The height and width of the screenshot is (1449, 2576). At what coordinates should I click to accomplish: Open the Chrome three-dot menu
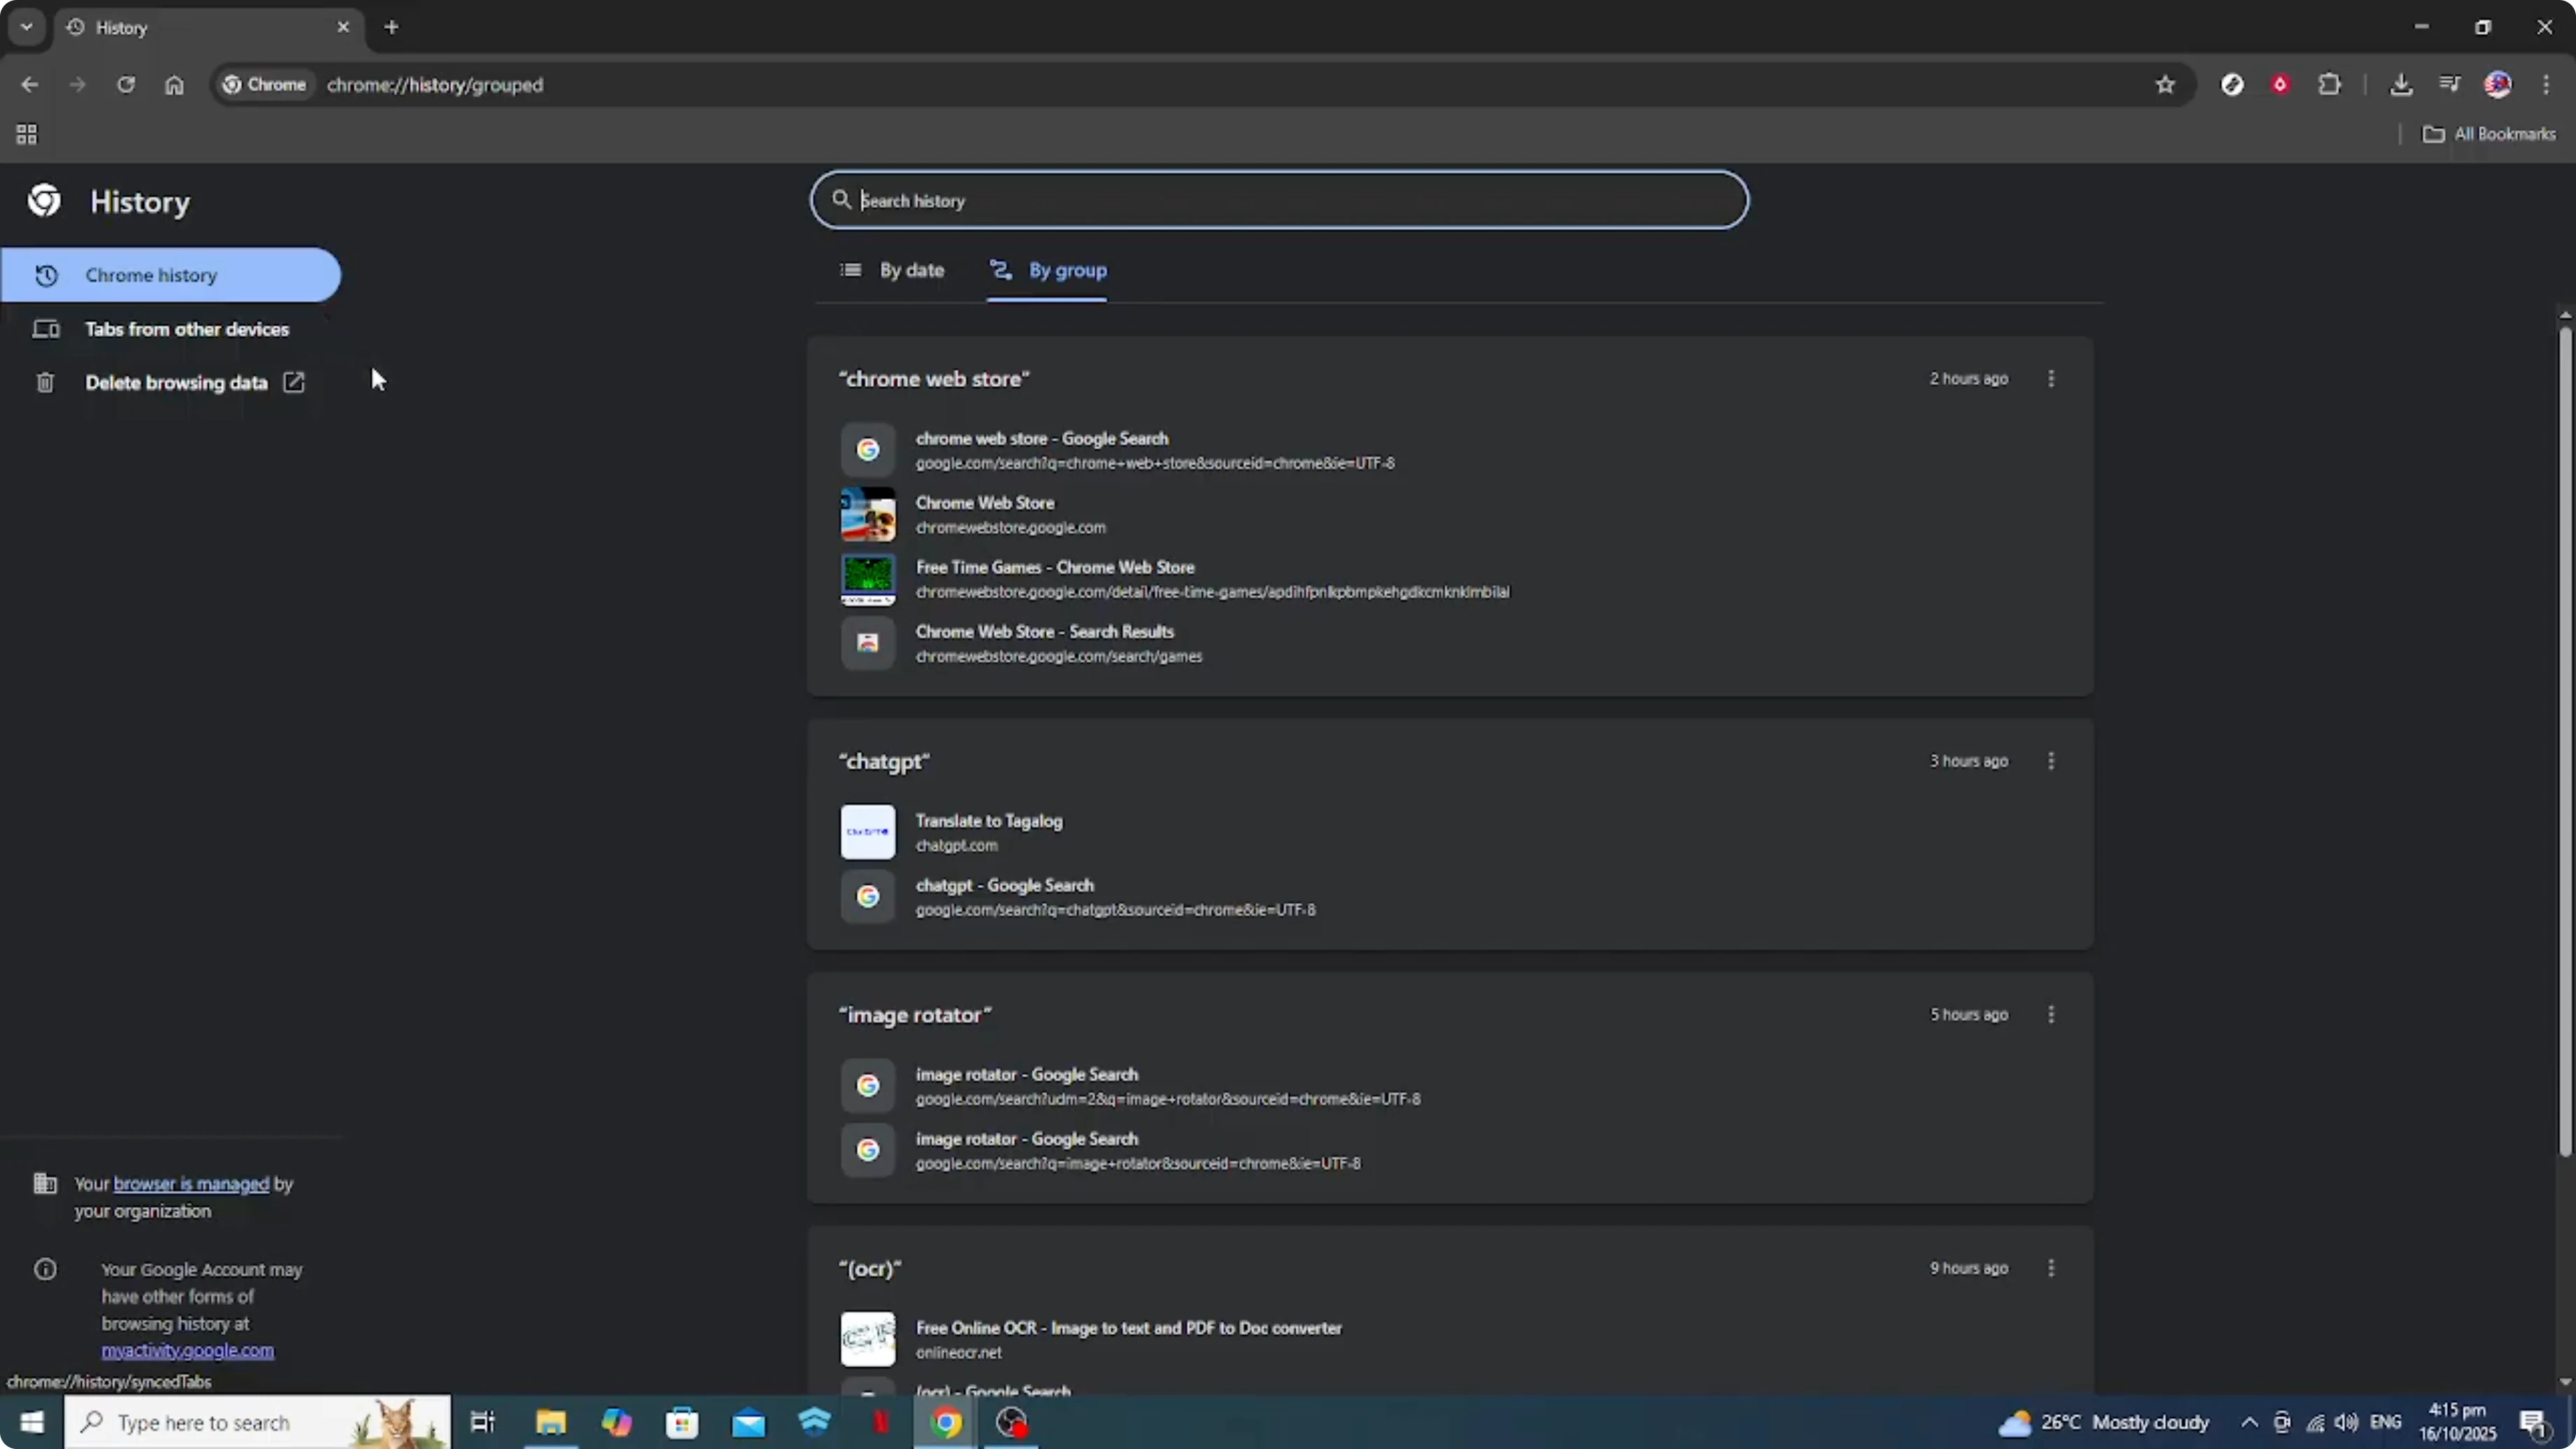2545,85
